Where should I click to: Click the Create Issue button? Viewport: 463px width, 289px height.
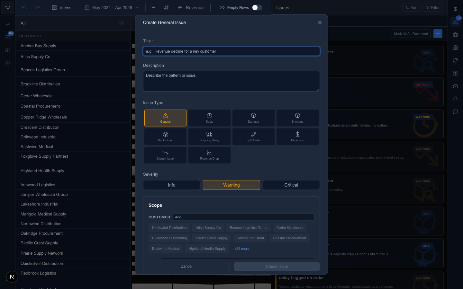click(277, 267)
